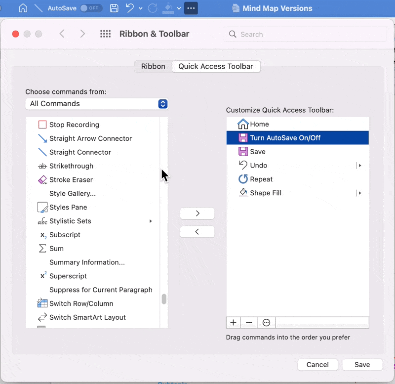Viewport: 395px width, 384px height.
Task: Expand the Stylistic Sets submenu arrow
Action: point(151,221)
